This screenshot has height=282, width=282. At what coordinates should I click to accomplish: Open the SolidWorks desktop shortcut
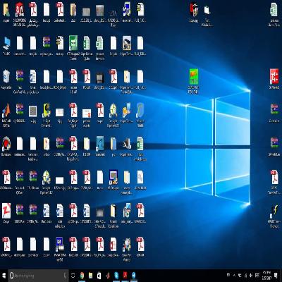[20, 10]
